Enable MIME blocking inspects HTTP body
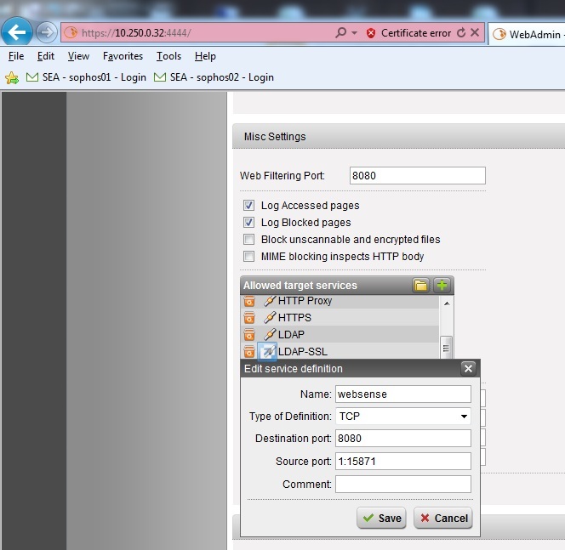Image resolution: width=565 pixels, height=550 pixels. [248, 256]
